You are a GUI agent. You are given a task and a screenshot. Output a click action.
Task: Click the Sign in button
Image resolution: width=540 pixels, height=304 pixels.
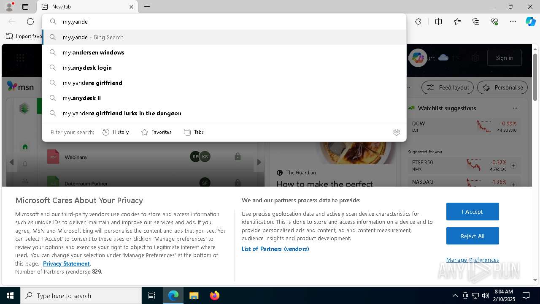[505, 58]
